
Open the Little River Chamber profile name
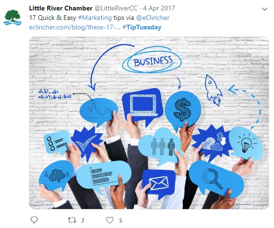point(61,8)
